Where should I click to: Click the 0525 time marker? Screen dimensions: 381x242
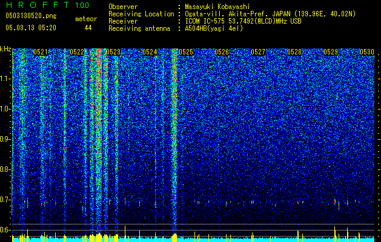tap(186, 52)
